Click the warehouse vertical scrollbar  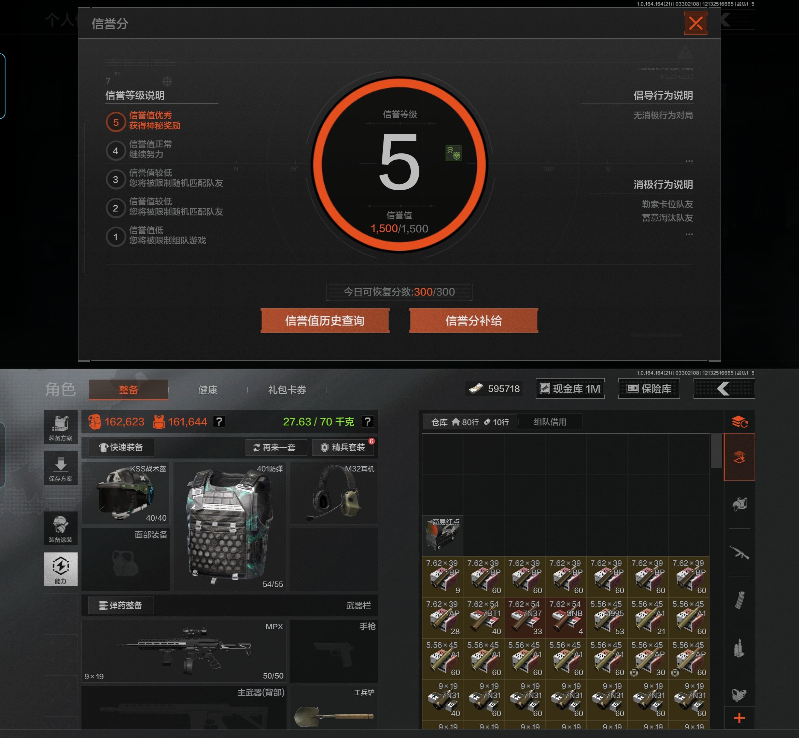[716, 450]
